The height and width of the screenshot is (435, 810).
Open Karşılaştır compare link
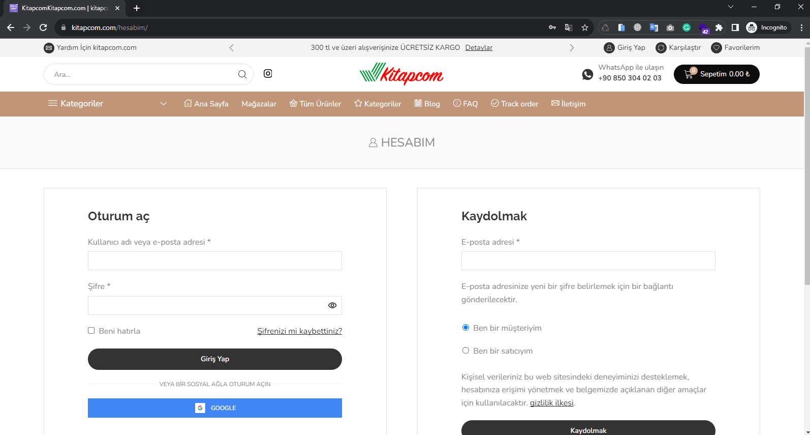click(678, 48)
